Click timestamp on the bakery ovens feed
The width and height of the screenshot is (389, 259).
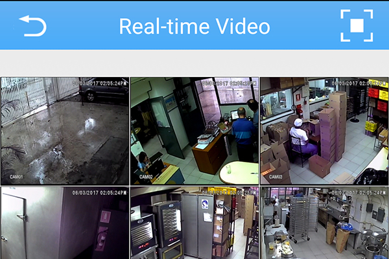[x=228, y=192]
